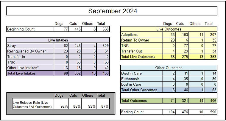The image size is (226, 121).
Task: Select the Other Outcomes header cell
Action: click(169, 68)
